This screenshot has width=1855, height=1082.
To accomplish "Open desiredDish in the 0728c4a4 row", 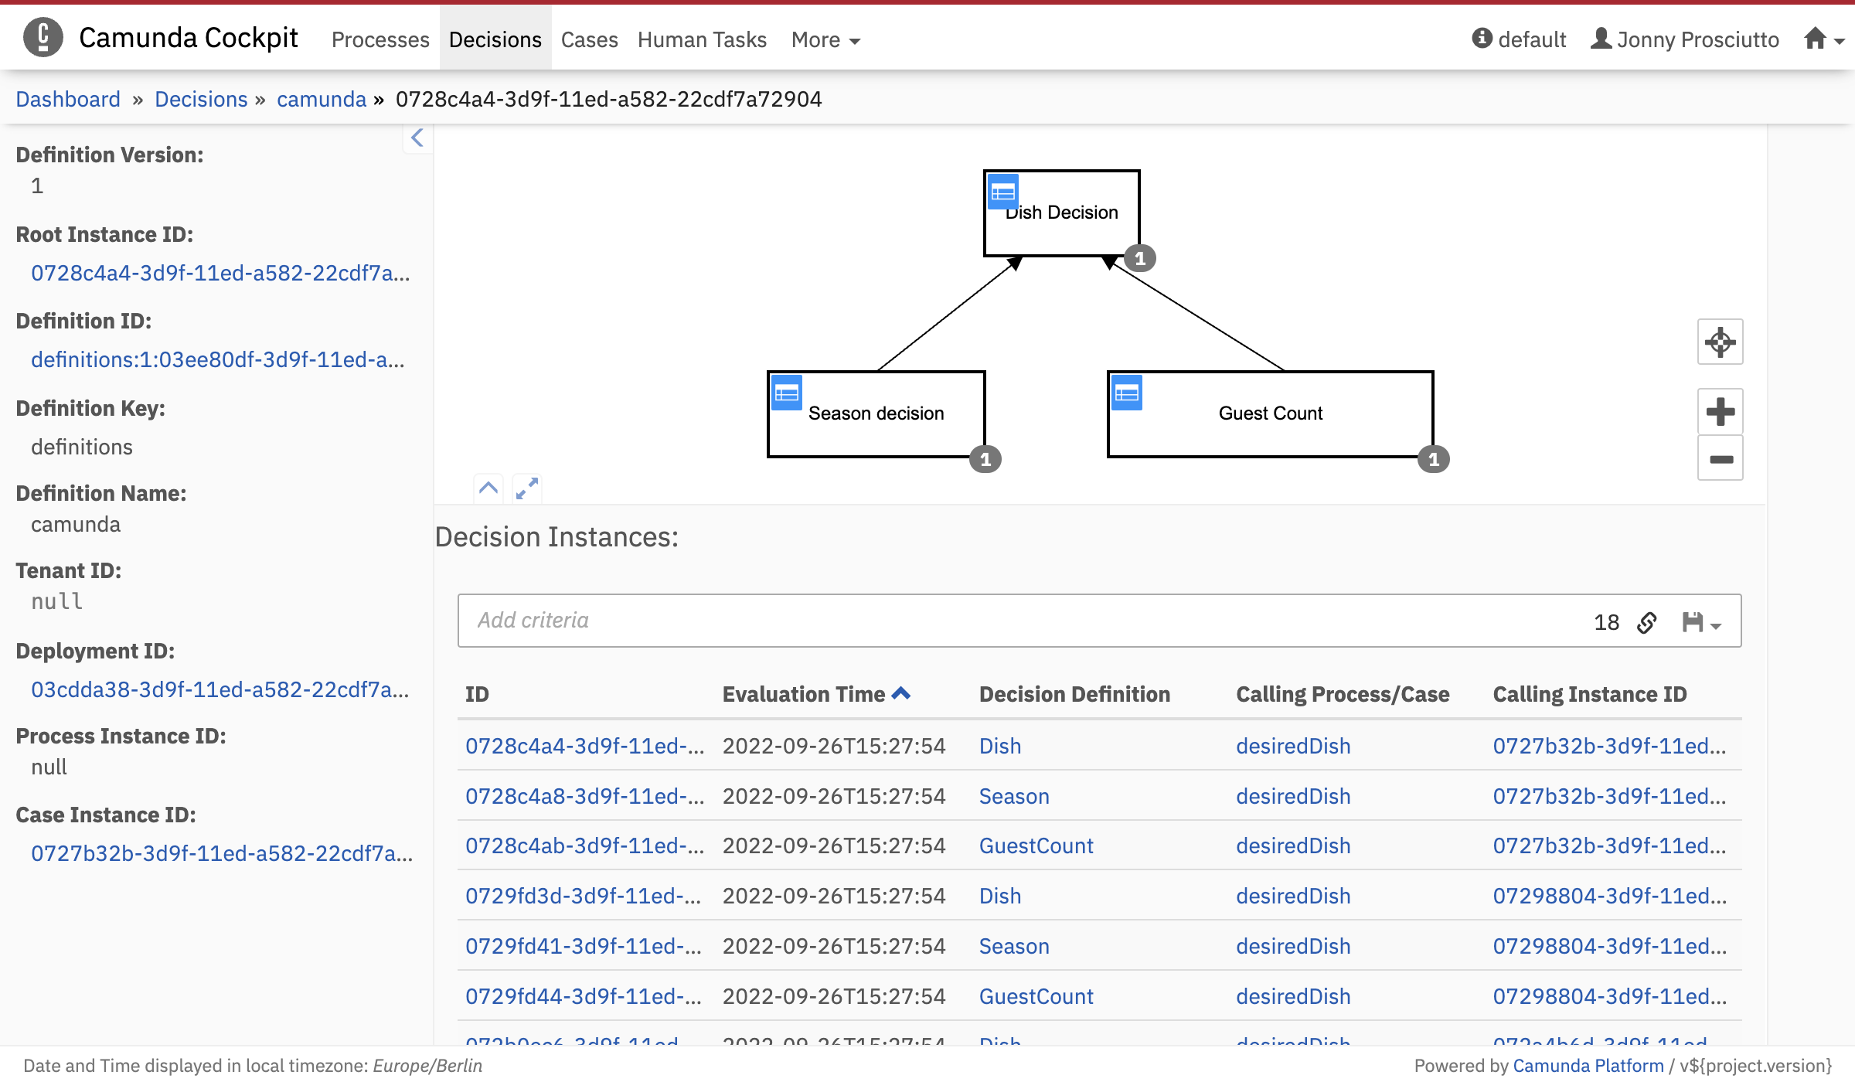I will point(1293,746).
